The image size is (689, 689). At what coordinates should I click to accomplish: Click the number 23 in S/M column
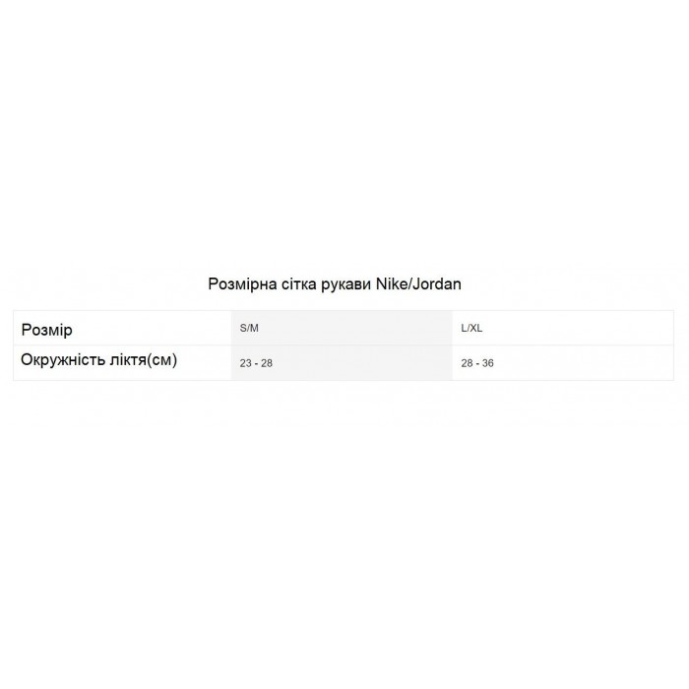(245, 363)
